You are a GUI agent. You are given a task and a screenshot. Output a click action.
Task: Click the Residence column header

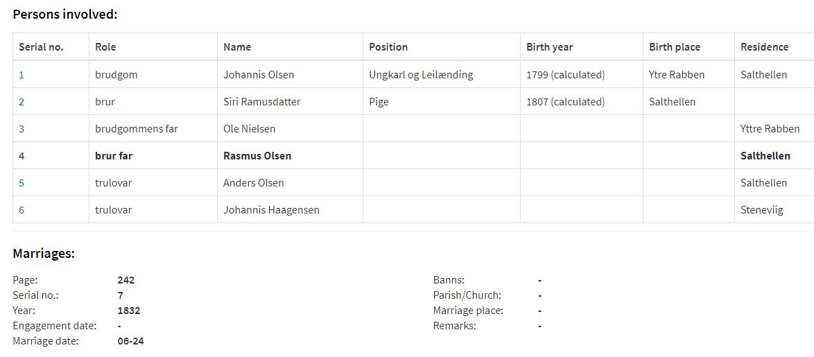[764, 46]
